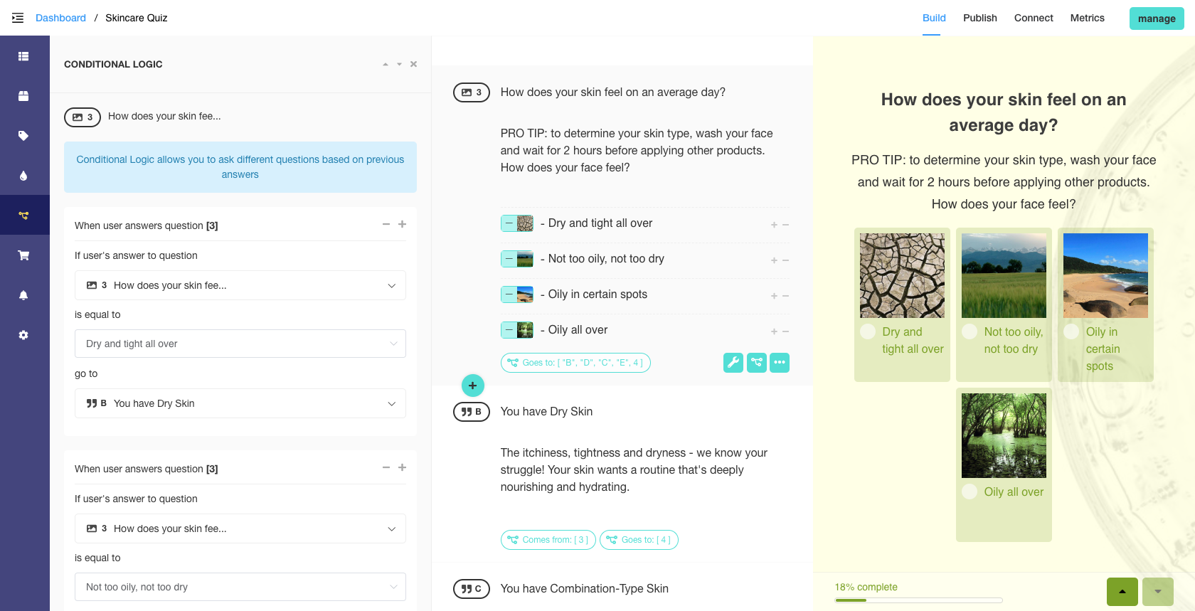
Task: Open logic branching button for question 3
Action: click(x=757, y=363)
